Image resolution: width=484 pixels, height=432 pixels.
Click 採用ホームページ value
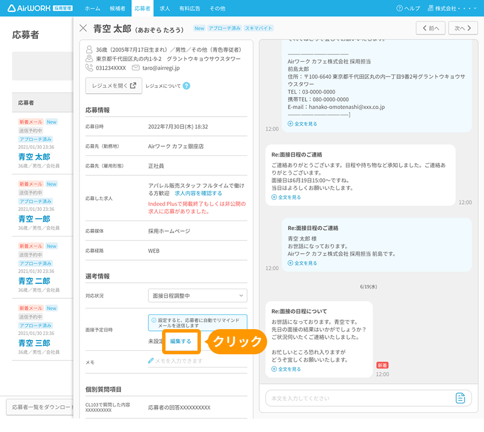point(169,231)
